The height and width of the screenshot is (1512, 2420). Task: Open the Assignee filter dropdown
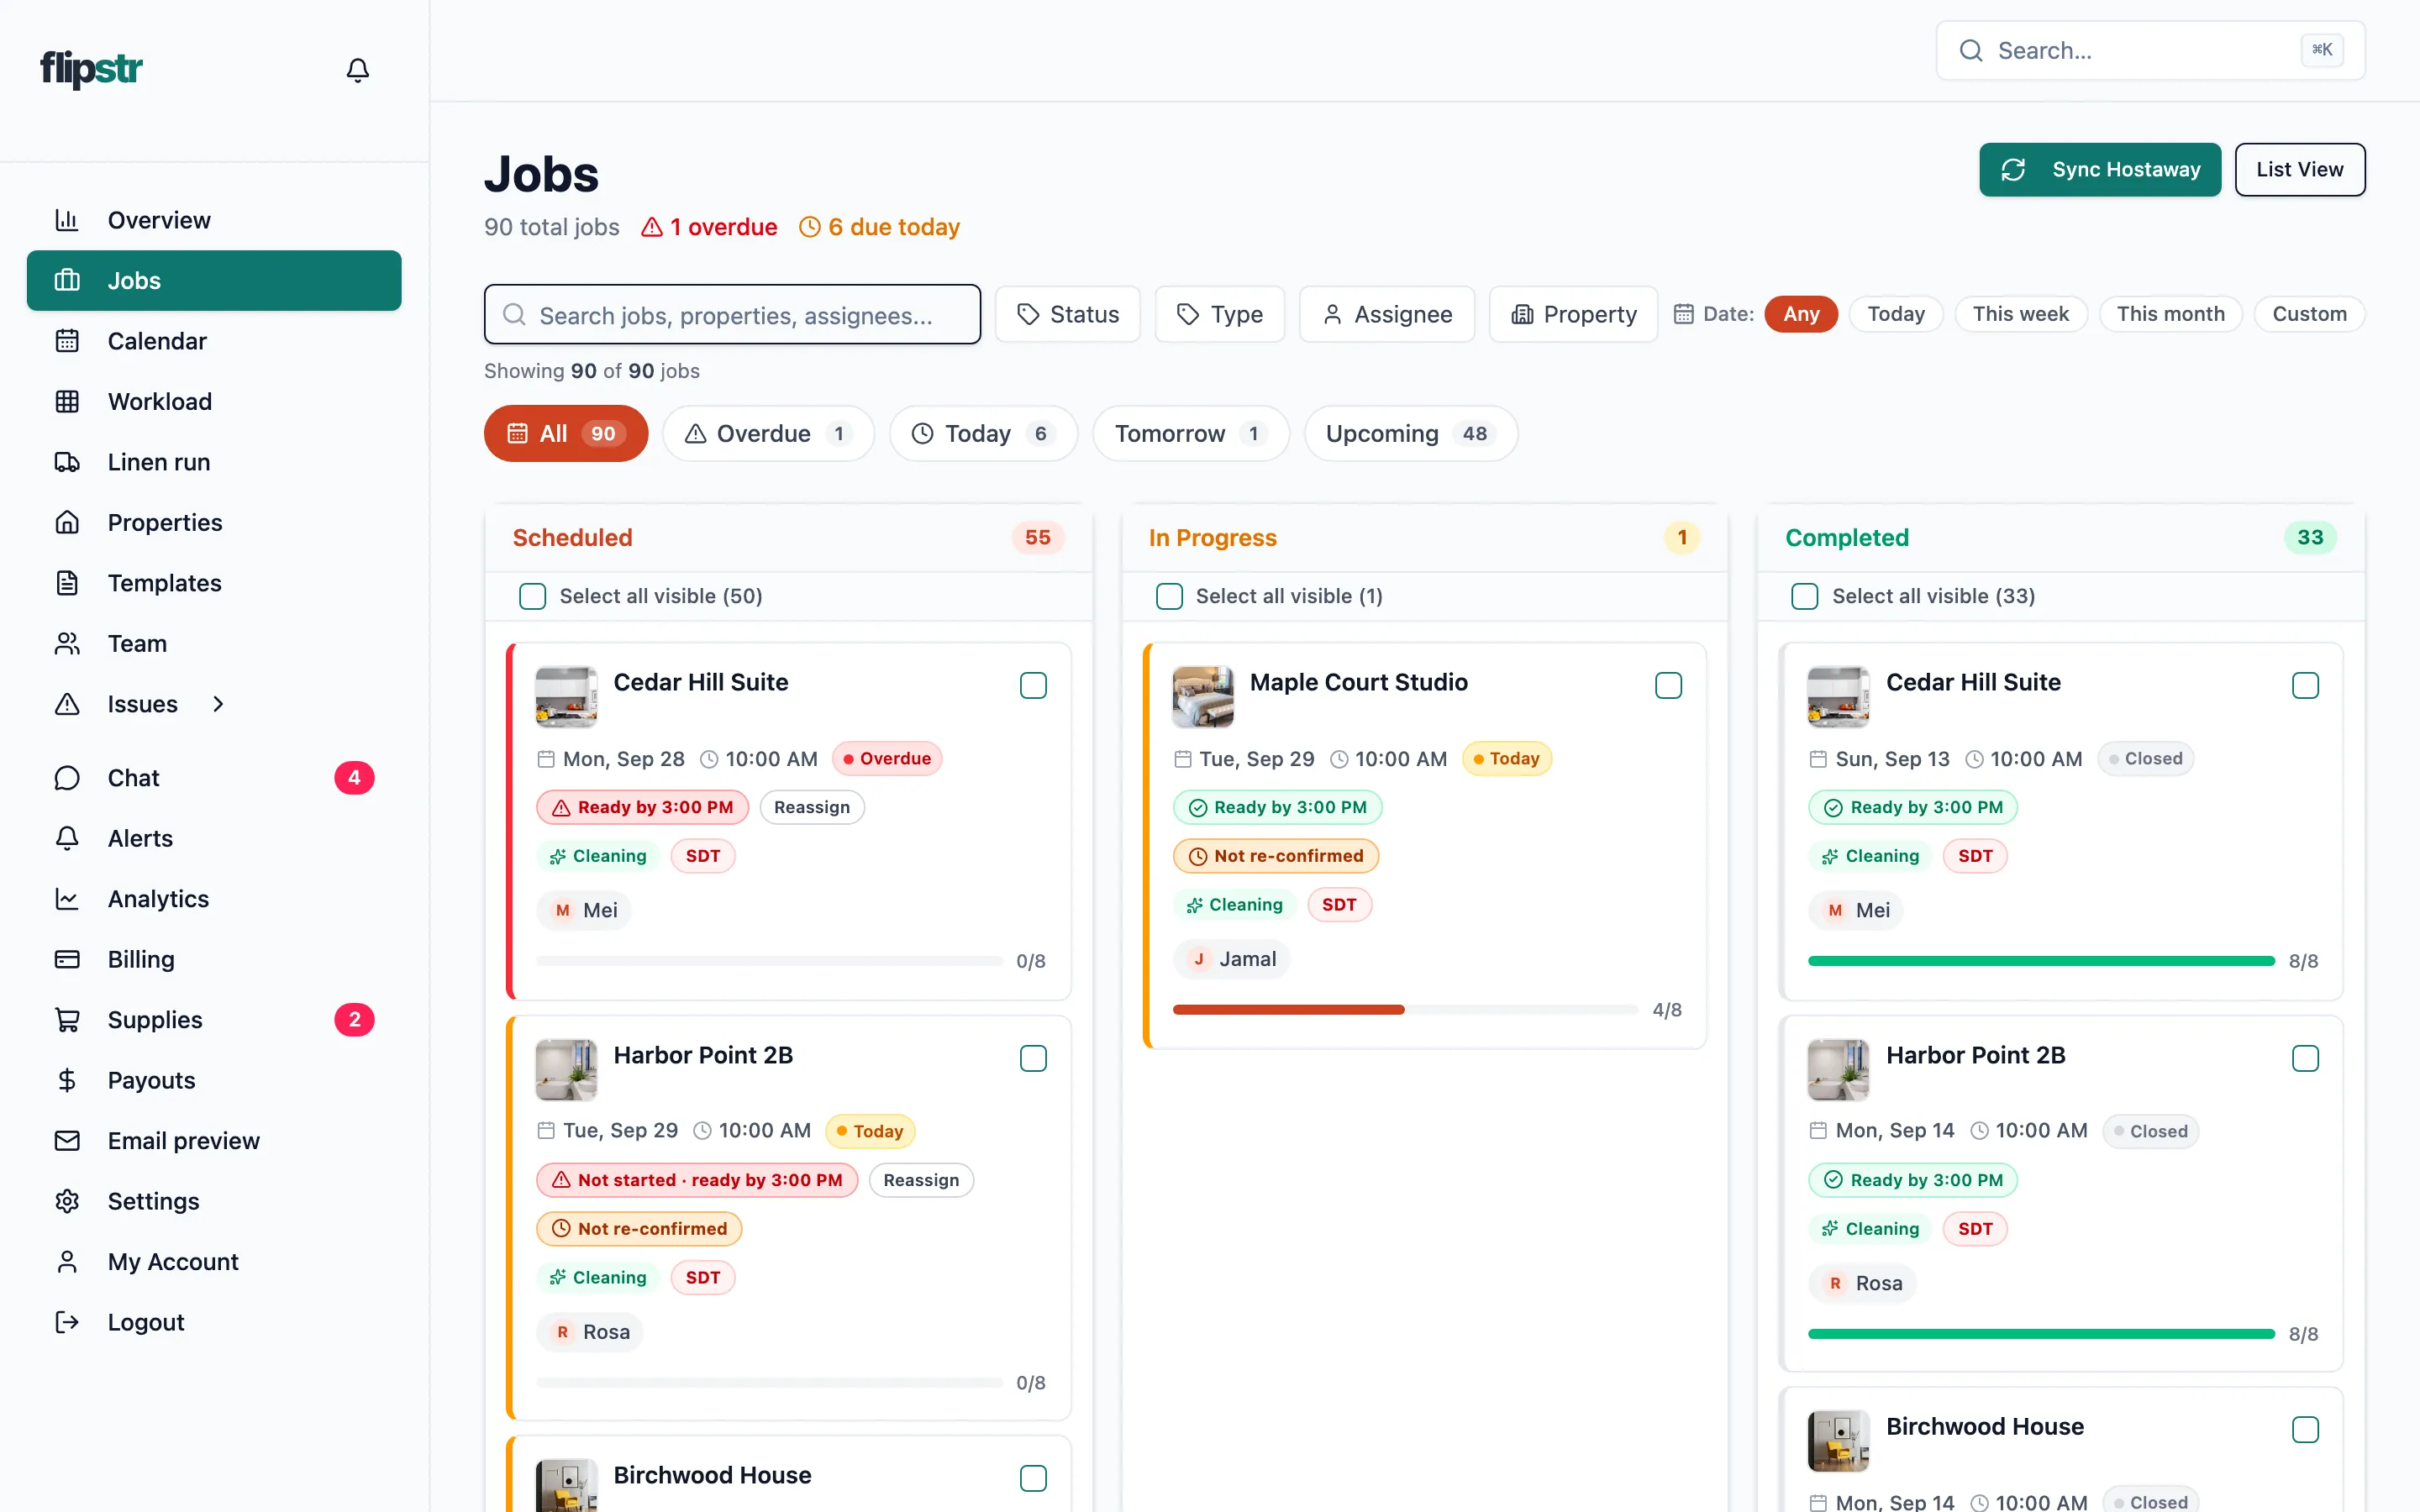(1387, 315)
